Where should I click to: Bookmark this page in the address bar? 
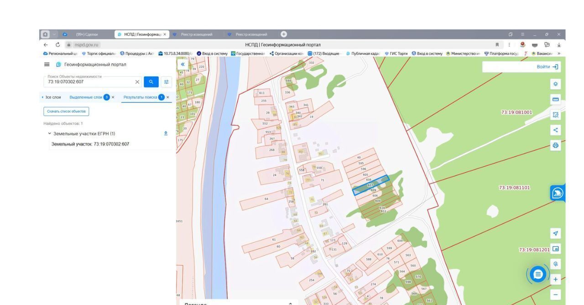click(x=497, y=45)
